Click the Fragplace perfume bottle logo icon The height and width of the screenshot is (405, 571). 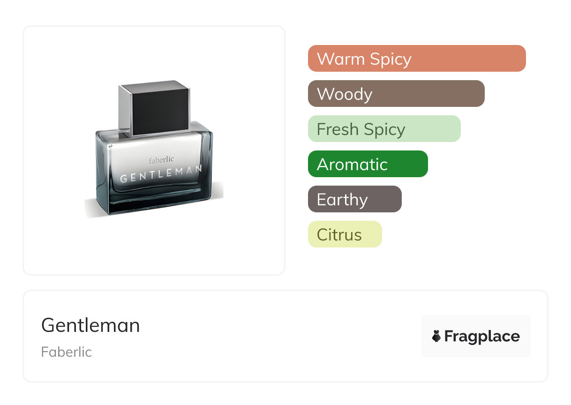click(436, 336)
